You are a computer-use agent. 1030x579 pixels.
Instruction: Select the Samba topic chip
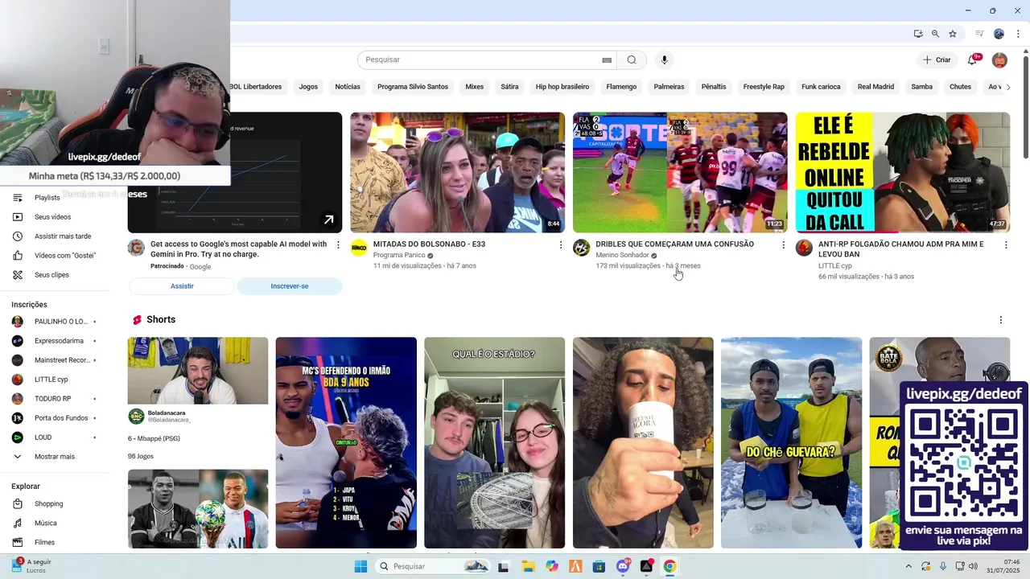(x=922, y=87)
